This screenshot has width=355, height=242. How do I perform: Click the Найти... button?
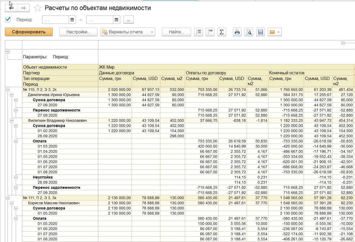(176, 32)
